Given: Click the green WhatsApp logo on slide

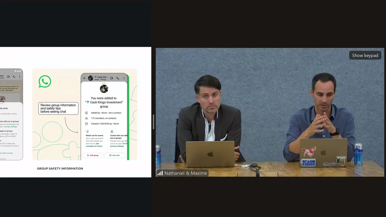Looking at the screenshot, I should pos(45,82).
